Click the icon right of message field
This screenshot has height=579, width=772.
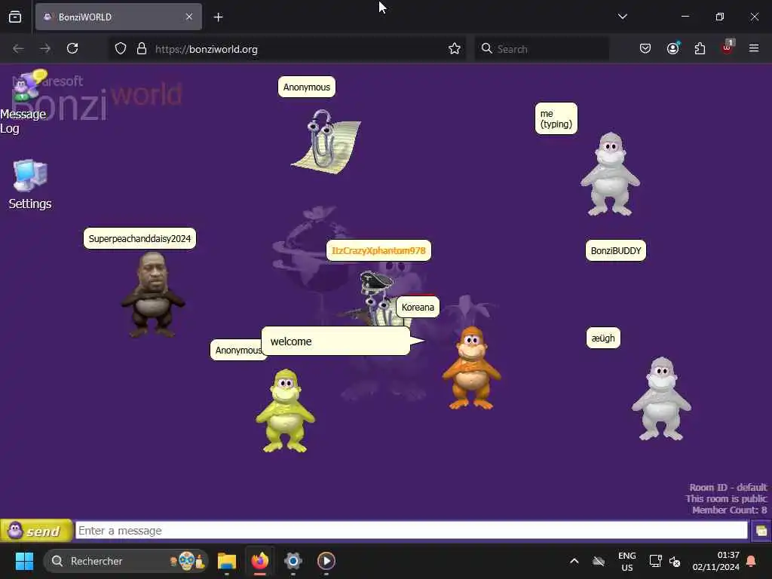point(761,531)
